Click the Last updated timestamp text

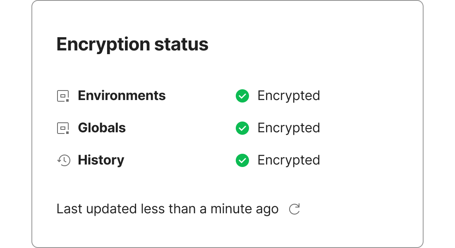point(167,209)
